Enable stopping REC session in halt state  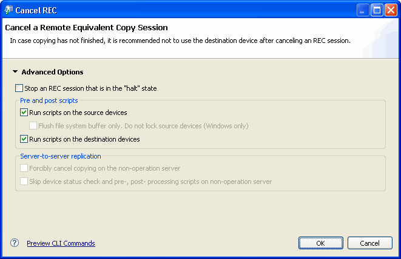tap(19, 88)
